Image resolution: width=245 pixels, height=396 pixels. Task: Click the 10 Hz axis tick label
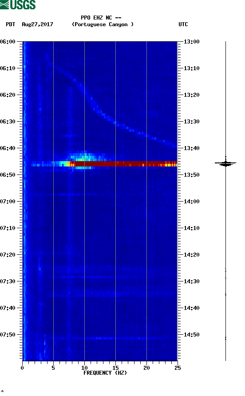click(84, 368)
